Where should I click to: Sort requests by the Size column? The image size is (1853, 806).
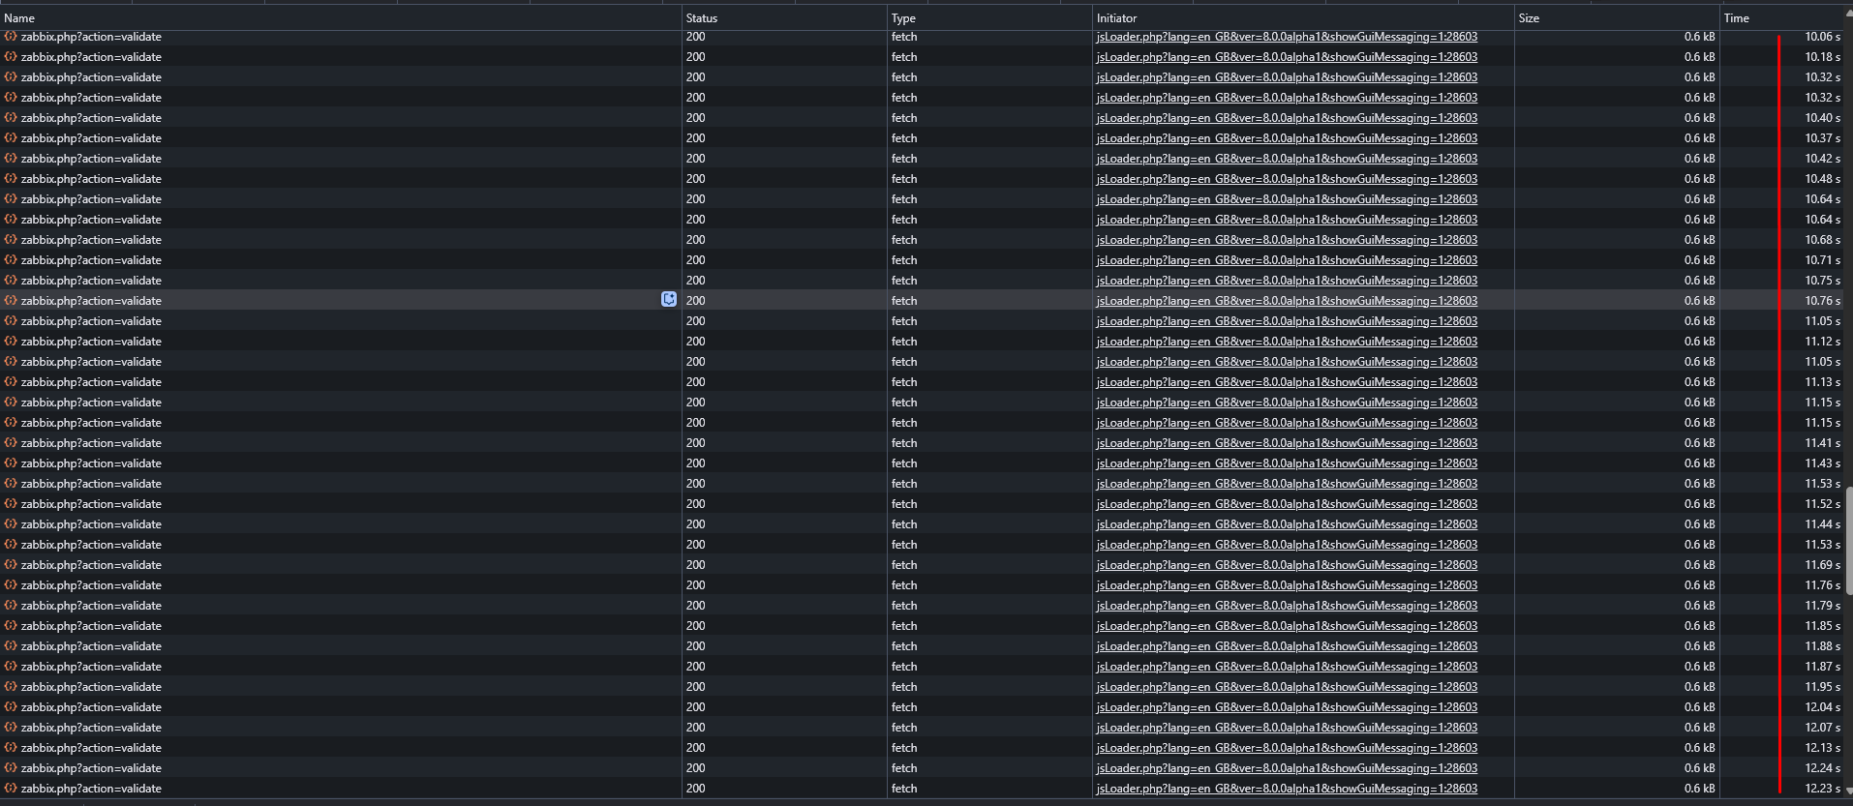point(1529,18)
